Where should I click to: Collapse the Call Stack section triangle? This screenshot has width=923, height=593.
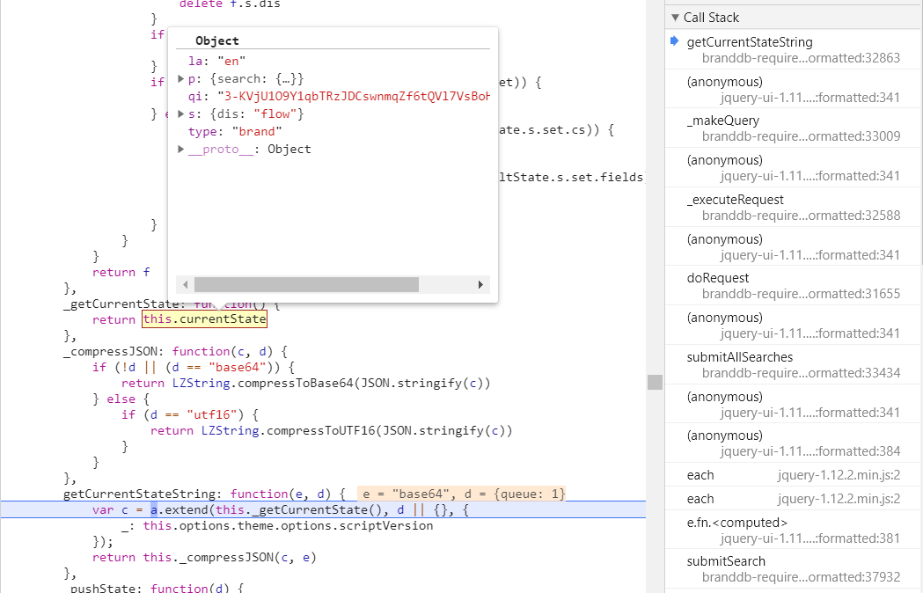[675, 18]
